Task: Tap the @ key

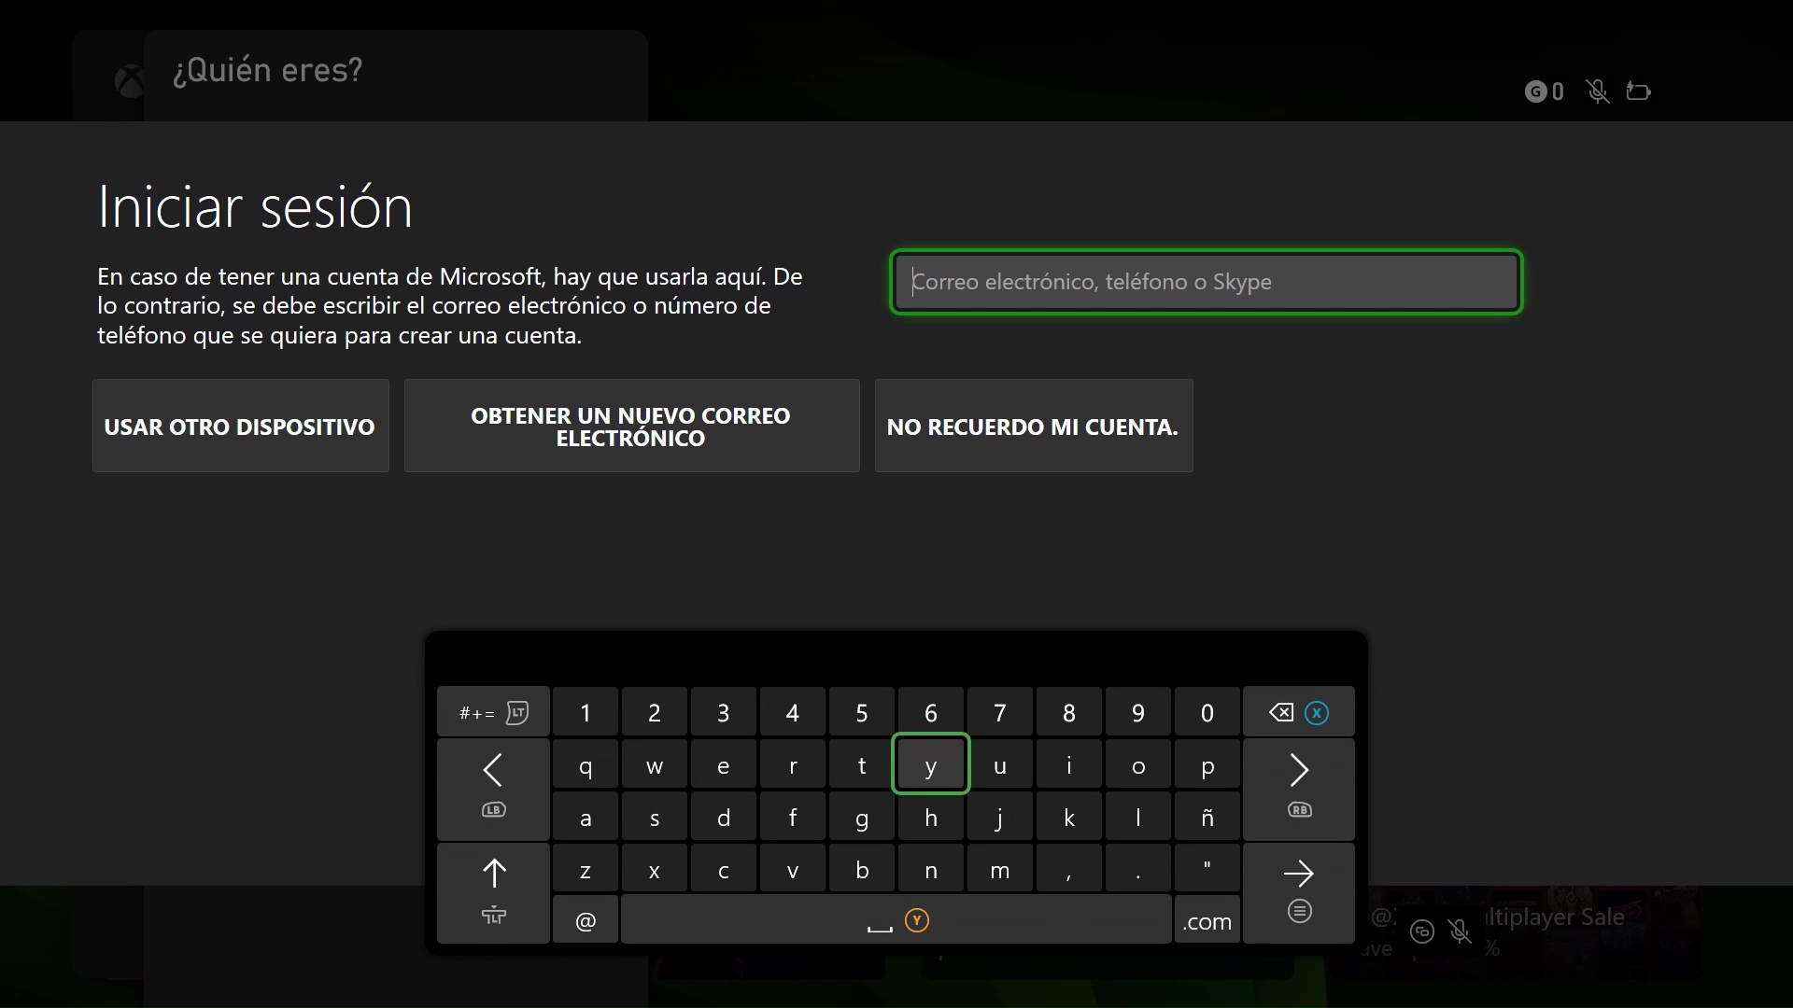Action: click(586, 920)
